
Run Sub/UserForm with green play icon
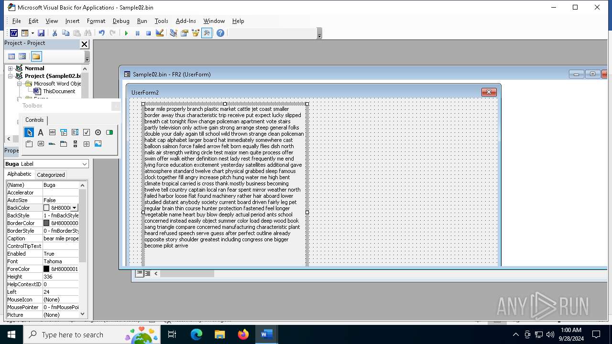126,33
